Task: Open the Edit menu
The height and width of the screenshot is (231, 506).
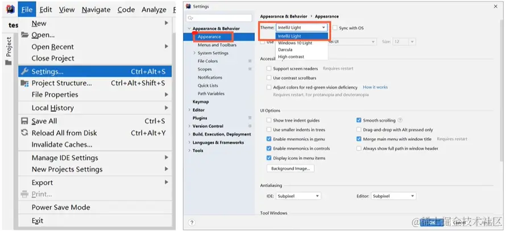Action: (x=46, y=10)
